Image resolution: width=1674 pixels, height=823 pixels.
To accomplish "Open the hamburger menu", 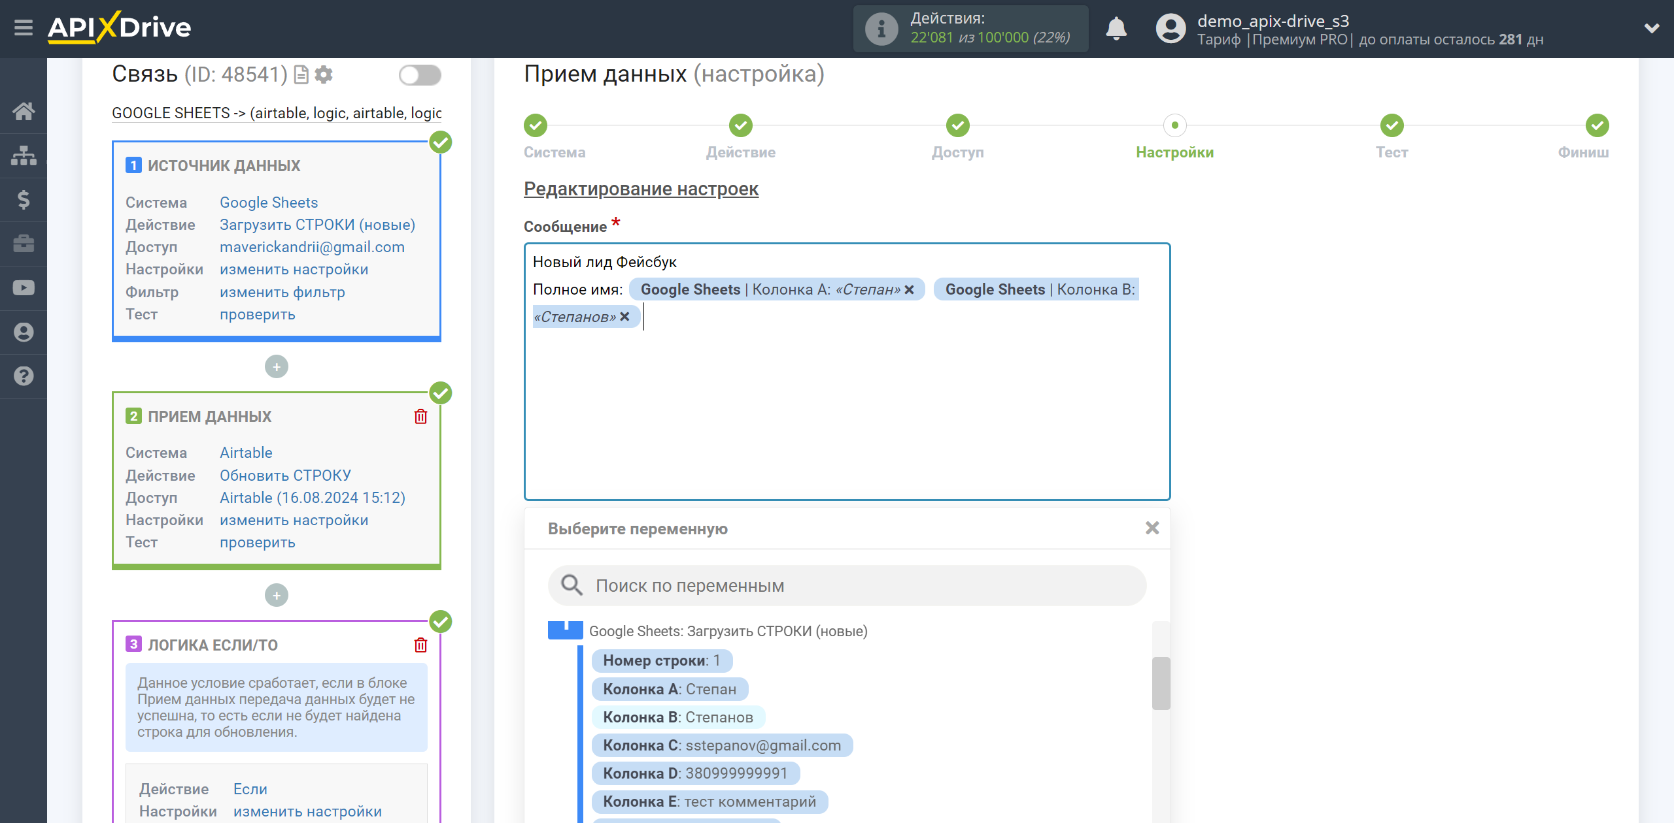I will 24,28.
